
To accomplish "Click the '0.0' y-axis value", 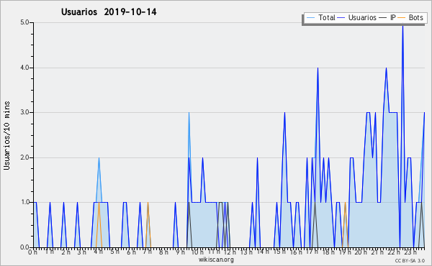I will coord(24,247).
